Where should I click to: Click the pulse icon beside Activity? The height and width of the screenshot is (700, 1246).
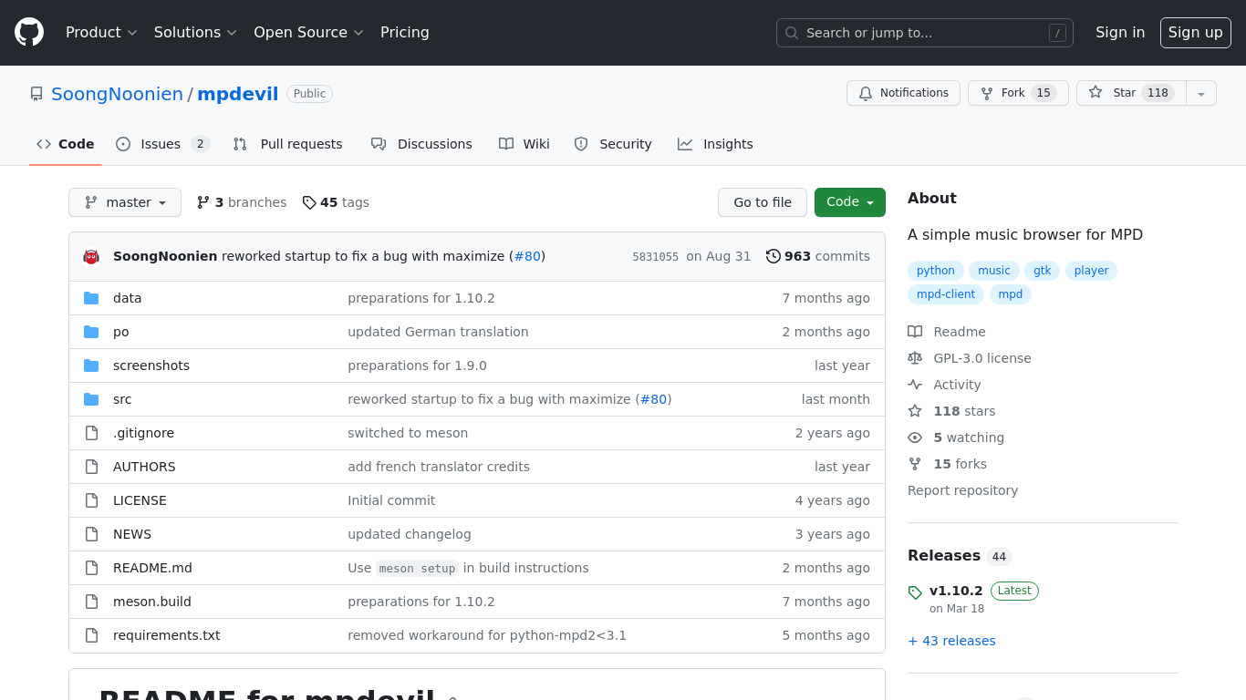[915, 385]
